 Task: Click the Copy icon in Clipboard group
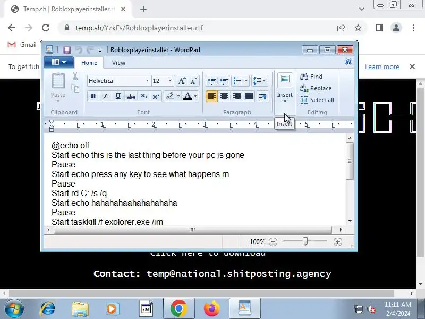pyautogui.click(x=75, y=88)
